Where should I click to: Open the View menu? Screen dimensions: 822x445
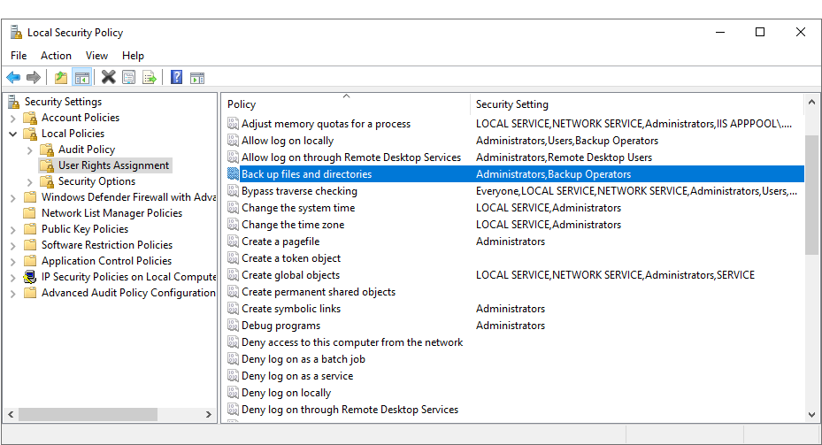[x=96, y=56]
